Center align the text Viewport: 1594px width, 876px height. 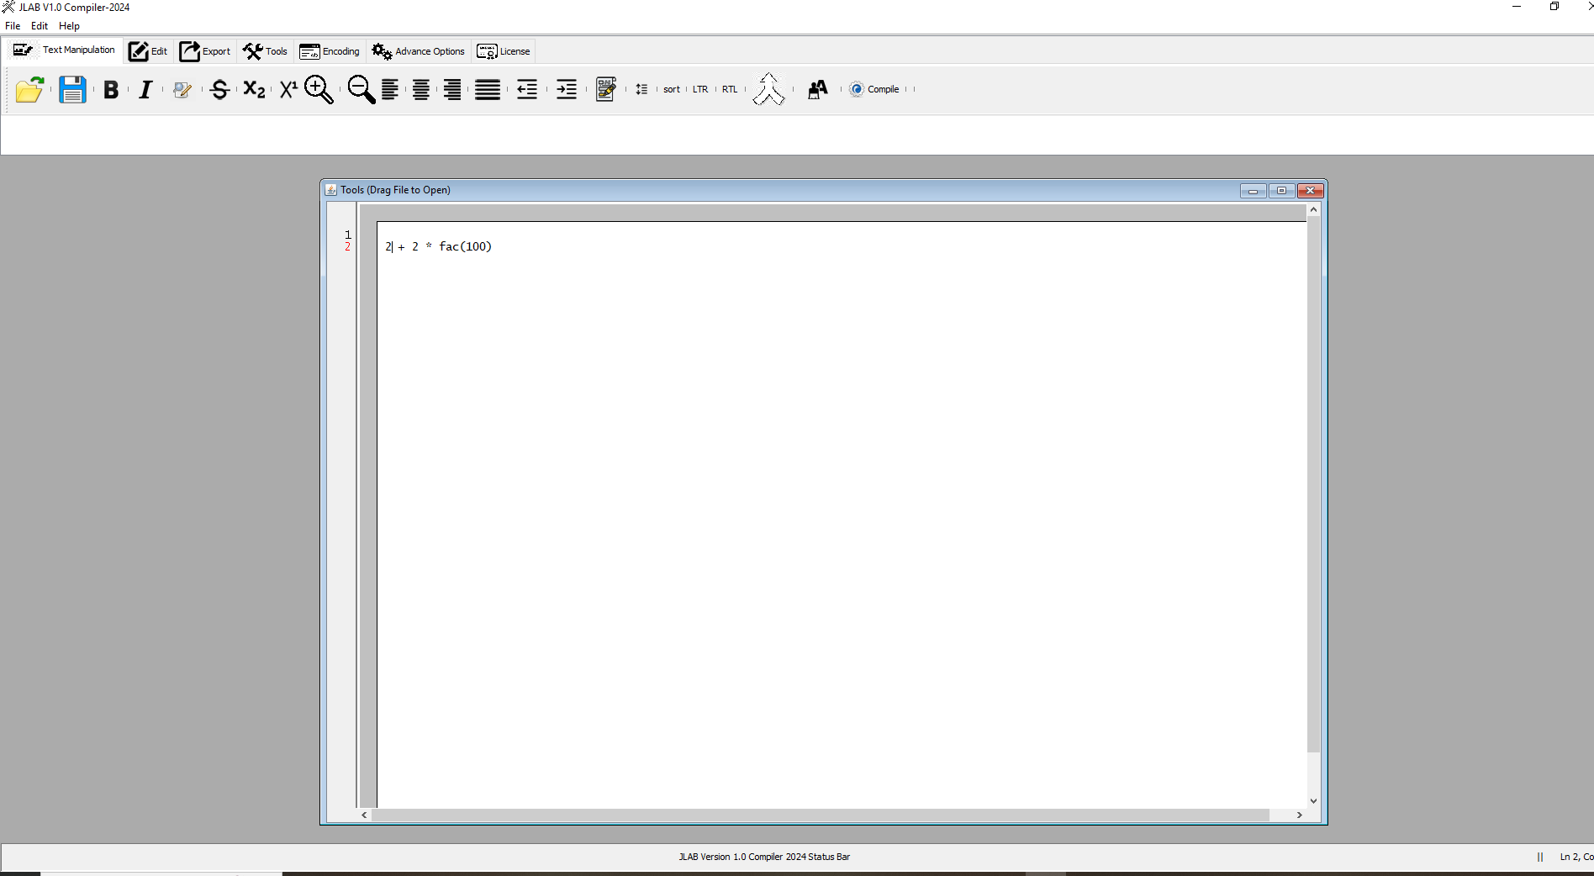point(421,90)
